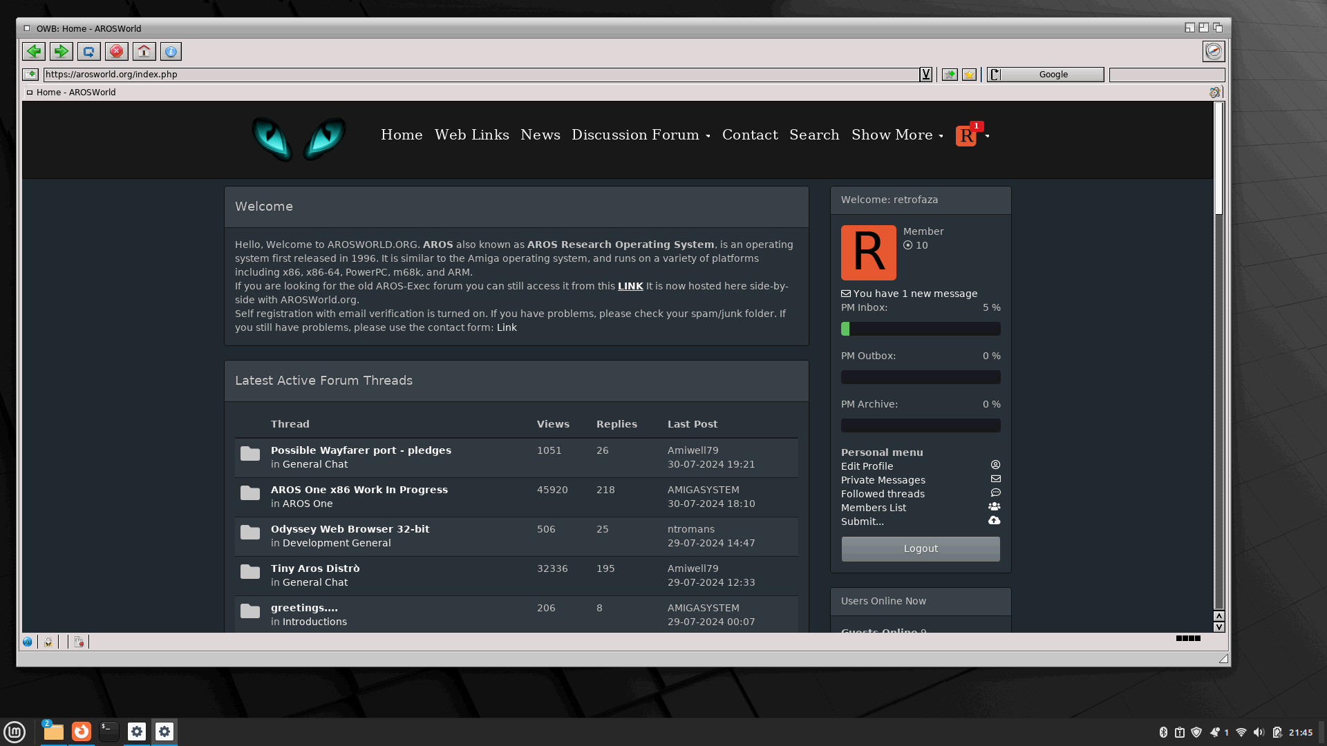
Task: Open Contact page in navigation
Action: click(750, 135)
